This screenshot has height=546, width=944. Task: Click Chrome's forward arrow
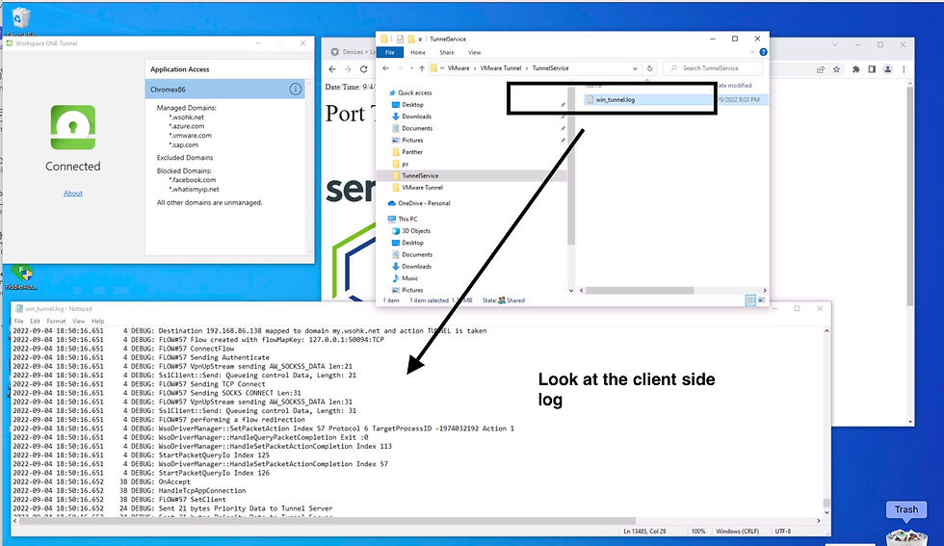pos(348,69)
